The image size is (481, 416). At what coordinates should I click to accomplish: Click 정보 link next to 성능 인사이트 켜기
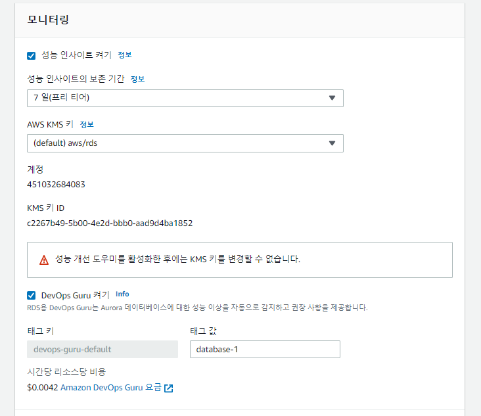point(125,55)
